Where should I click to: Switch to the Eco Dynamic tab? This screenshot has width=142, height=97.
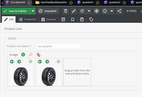click(x=18, y=2)
